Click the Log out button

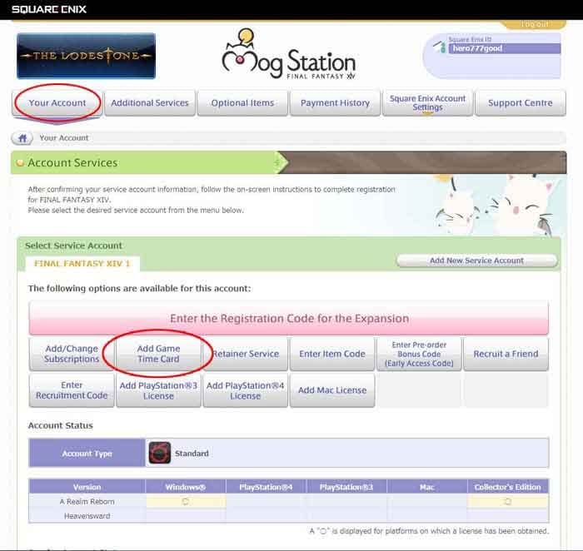(x=534, y=24)
